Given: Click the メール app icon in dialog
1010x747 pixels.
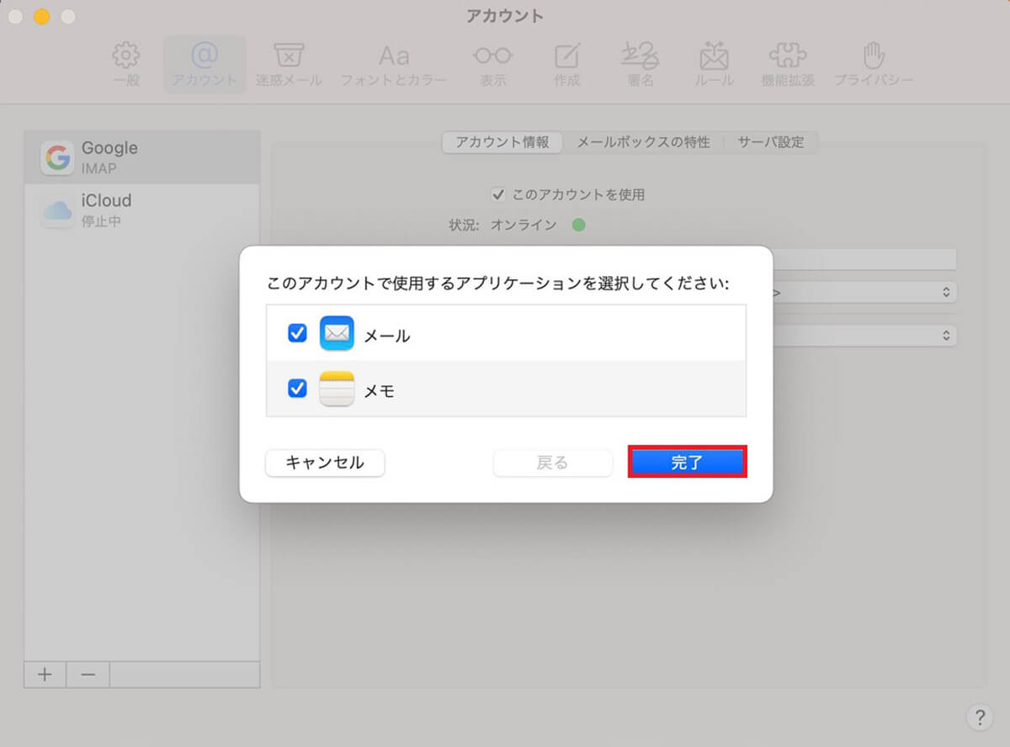Looking at the screenshot, I should 337,334.
